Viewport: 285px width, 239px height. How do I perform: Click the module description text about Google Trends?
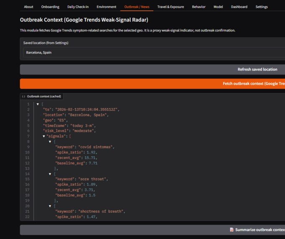pos(127,30)
